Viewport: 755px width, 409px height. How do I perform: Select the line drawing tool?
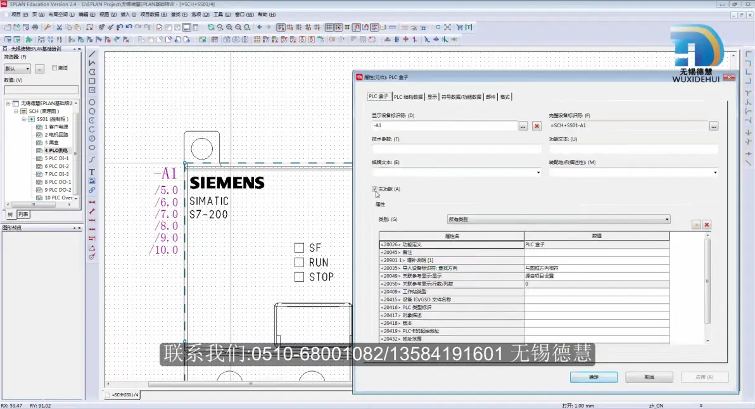91,54
